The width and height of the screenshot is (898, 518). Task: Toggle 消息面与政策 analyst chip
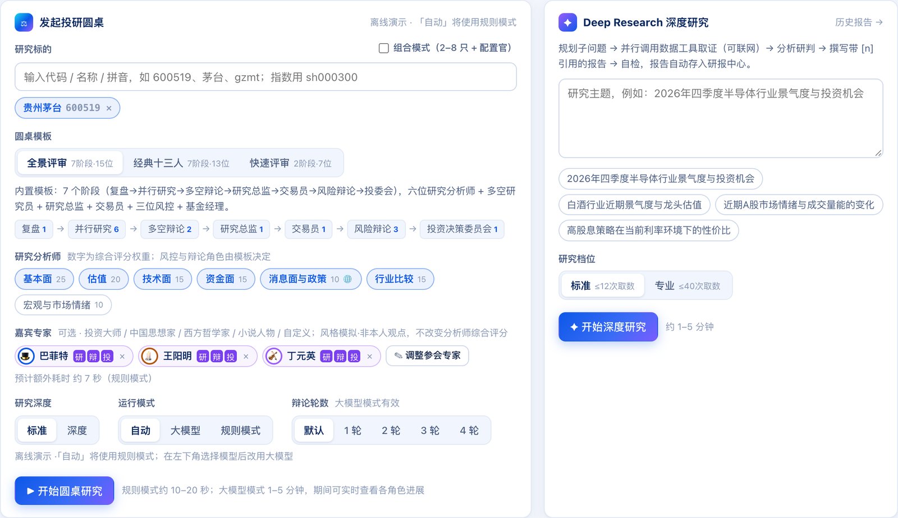[311, 279]
